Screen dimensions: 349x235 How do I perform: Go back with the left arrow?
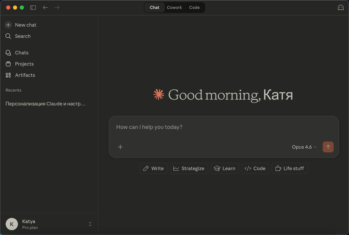tap(45, 8)
